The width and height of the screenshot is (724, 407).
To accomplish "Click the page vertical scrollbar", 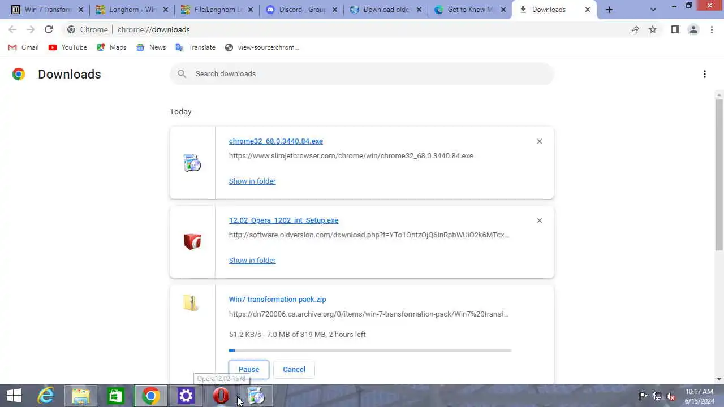I will 719,175.
